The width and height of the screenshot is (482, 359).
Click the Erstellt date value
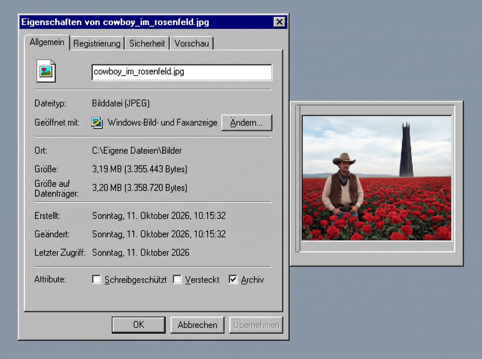coord(159,216)
